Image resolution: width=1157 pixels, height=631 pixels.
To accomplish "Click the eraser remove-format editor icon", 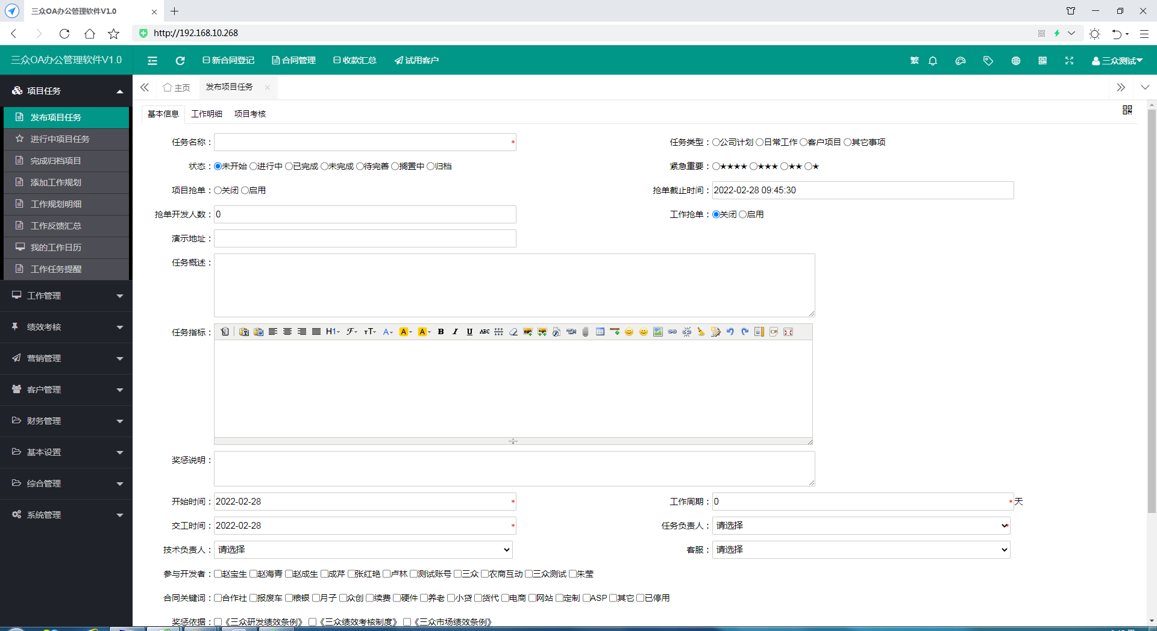I will pos(513,332).
